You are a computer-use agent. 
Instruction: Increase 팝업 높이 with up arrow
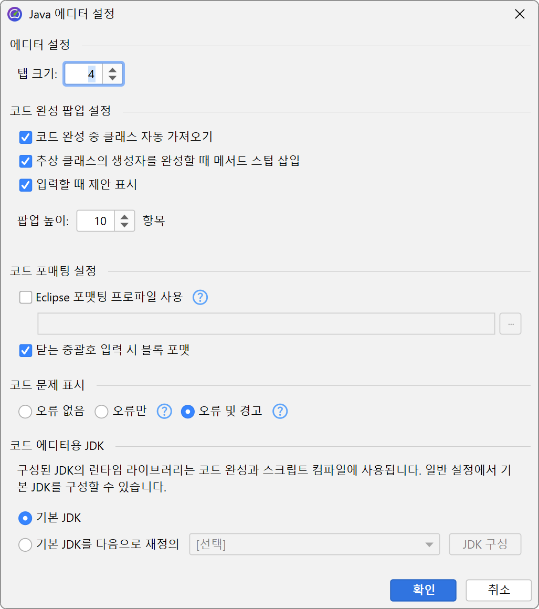pyautogui.click(x=124, y=216)
